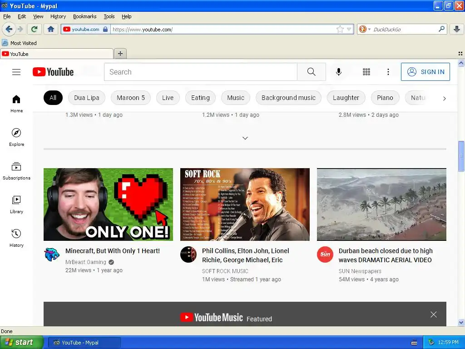This screenshot has height=349, width=465.
Task: Focus the YouTube Search input field
Action: point(200,72)
